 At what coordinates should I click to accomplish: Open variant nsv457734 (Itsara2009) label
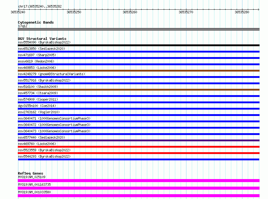tap(38, 93)
